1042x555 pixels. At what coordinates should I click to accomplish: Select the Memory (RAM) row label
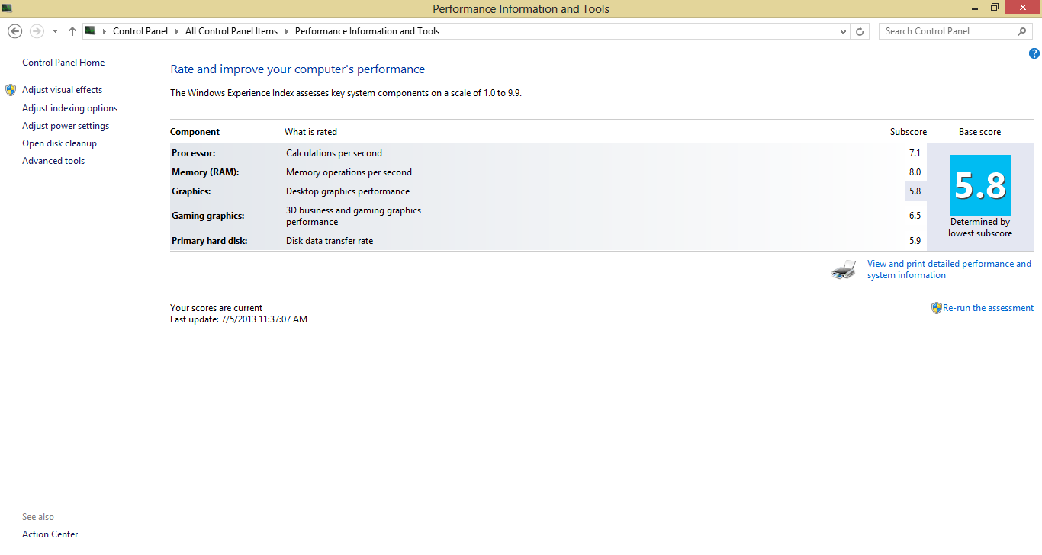(205, 172)
